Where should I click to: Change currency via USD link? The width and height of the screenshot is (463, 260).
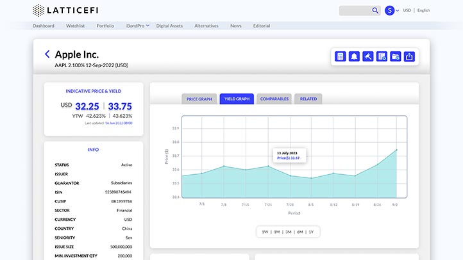pos(407,10)
